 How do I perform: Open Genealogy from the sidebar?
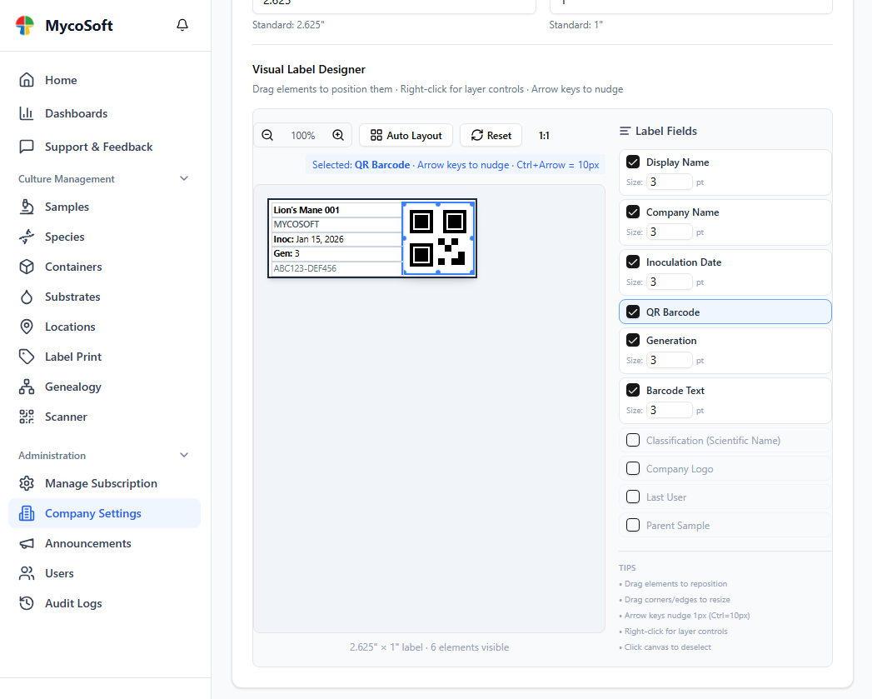tap(72, 387)
